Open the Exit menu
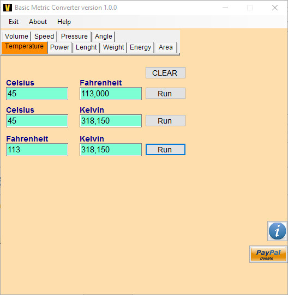Screen dimensions: 288x295 [x=14, y=22]
